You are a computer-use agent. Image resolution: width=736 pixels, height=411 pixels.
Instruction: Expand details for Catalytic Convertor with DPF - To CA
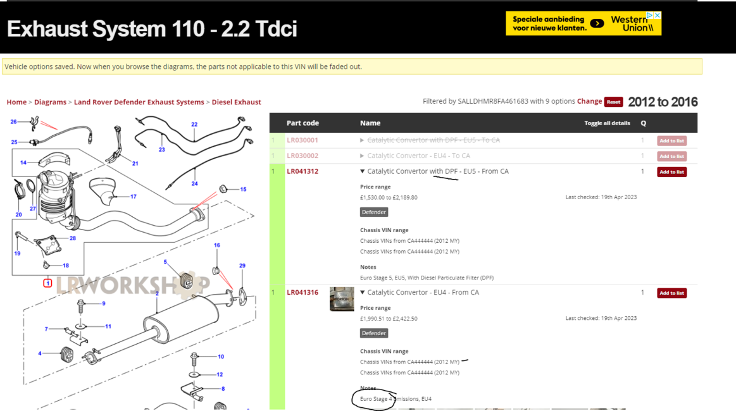click(x=362, y=140)
